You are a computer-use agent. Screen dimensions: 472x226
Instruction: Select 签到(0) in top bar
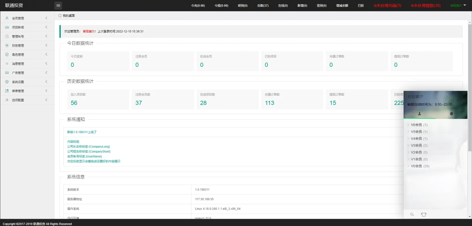click(322, 5)
